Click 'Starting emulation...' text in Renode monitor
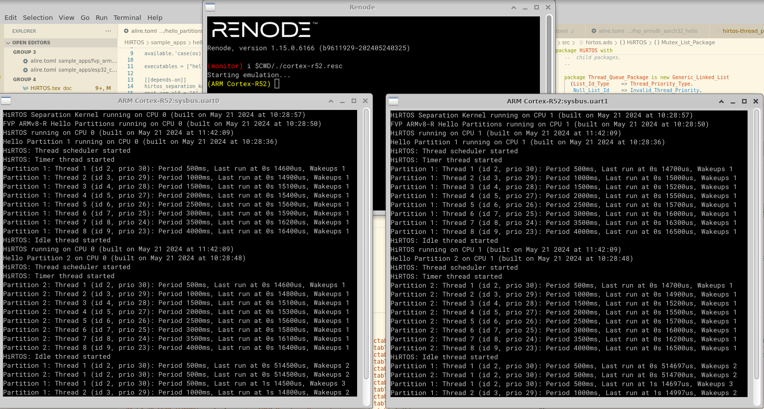764x409 pixels. (x=249, y=75)
